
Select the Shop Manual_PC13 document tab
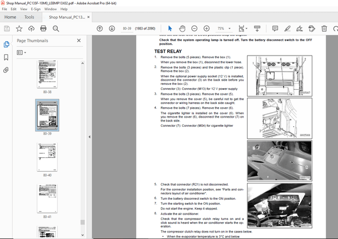[67, 17]
